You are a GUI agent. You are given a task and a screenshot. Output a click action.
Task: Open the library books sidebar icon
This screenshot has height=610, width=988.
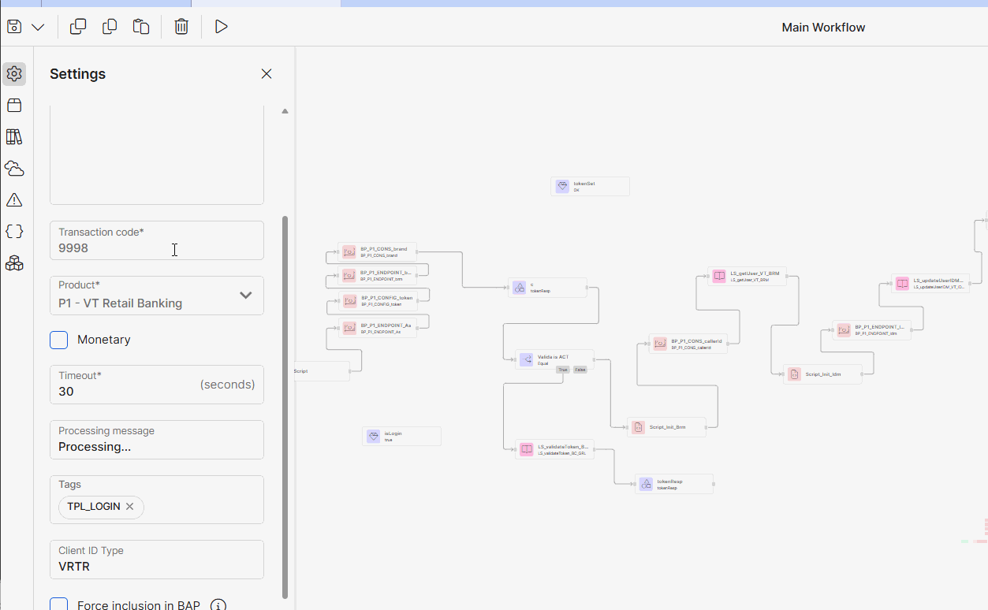pyautogui.click(x=14, y=137)
